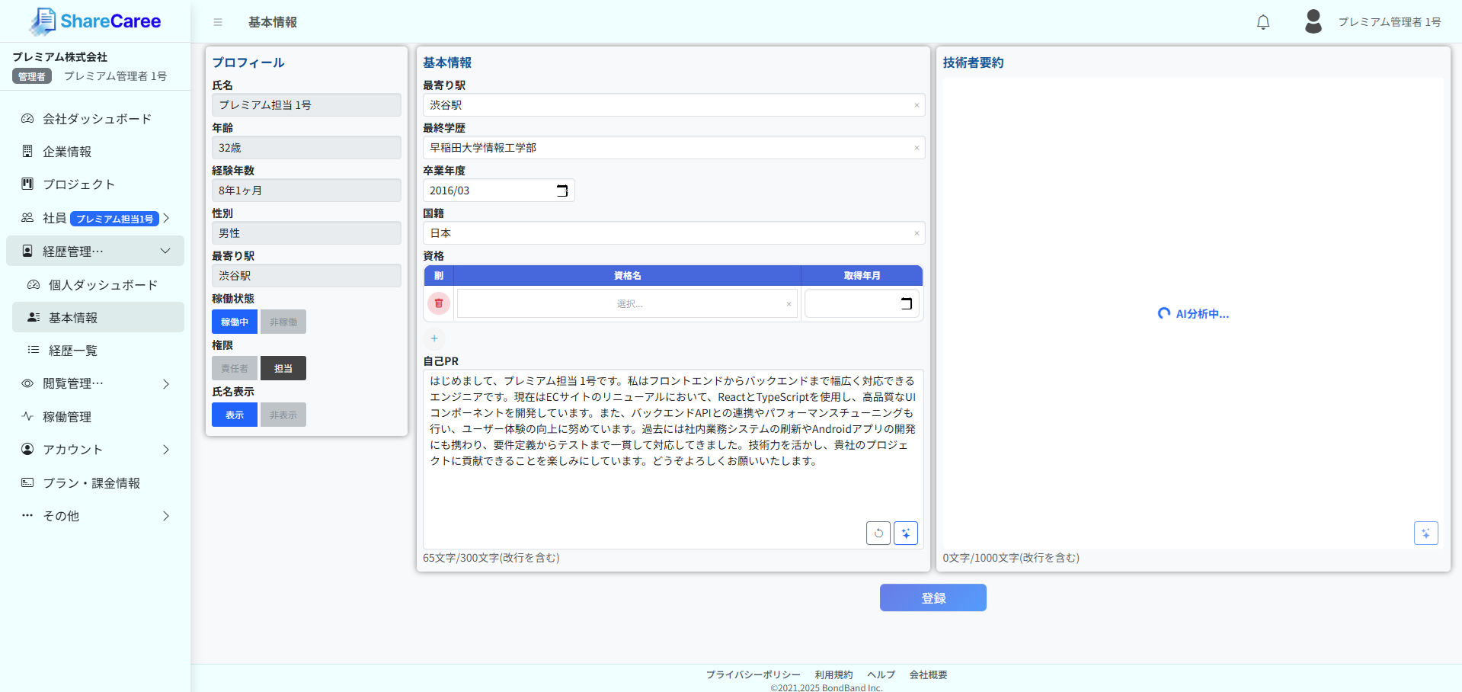Click into the 自己PR text area
Screen dimensions: 1462x692
click(673, 459)
